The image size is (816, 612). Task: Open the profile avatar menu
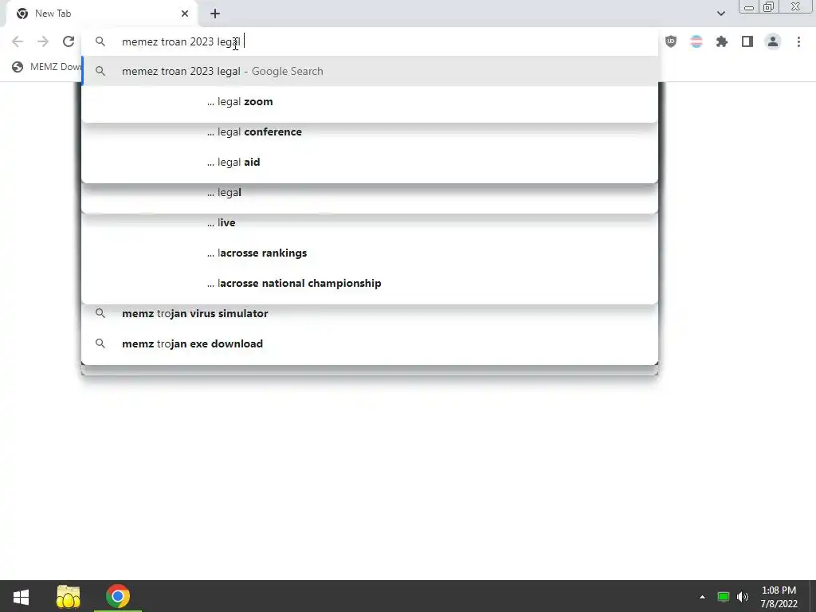click(773, 41)
